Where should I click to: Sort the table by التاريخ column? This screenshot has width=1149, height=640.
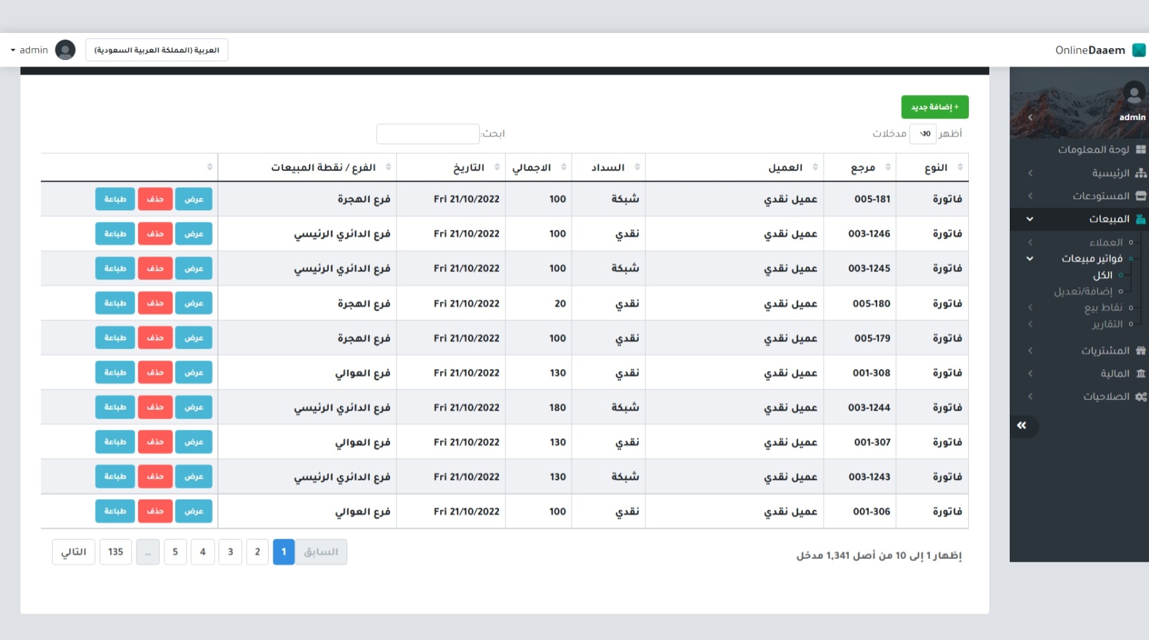[x=475, y=167]
